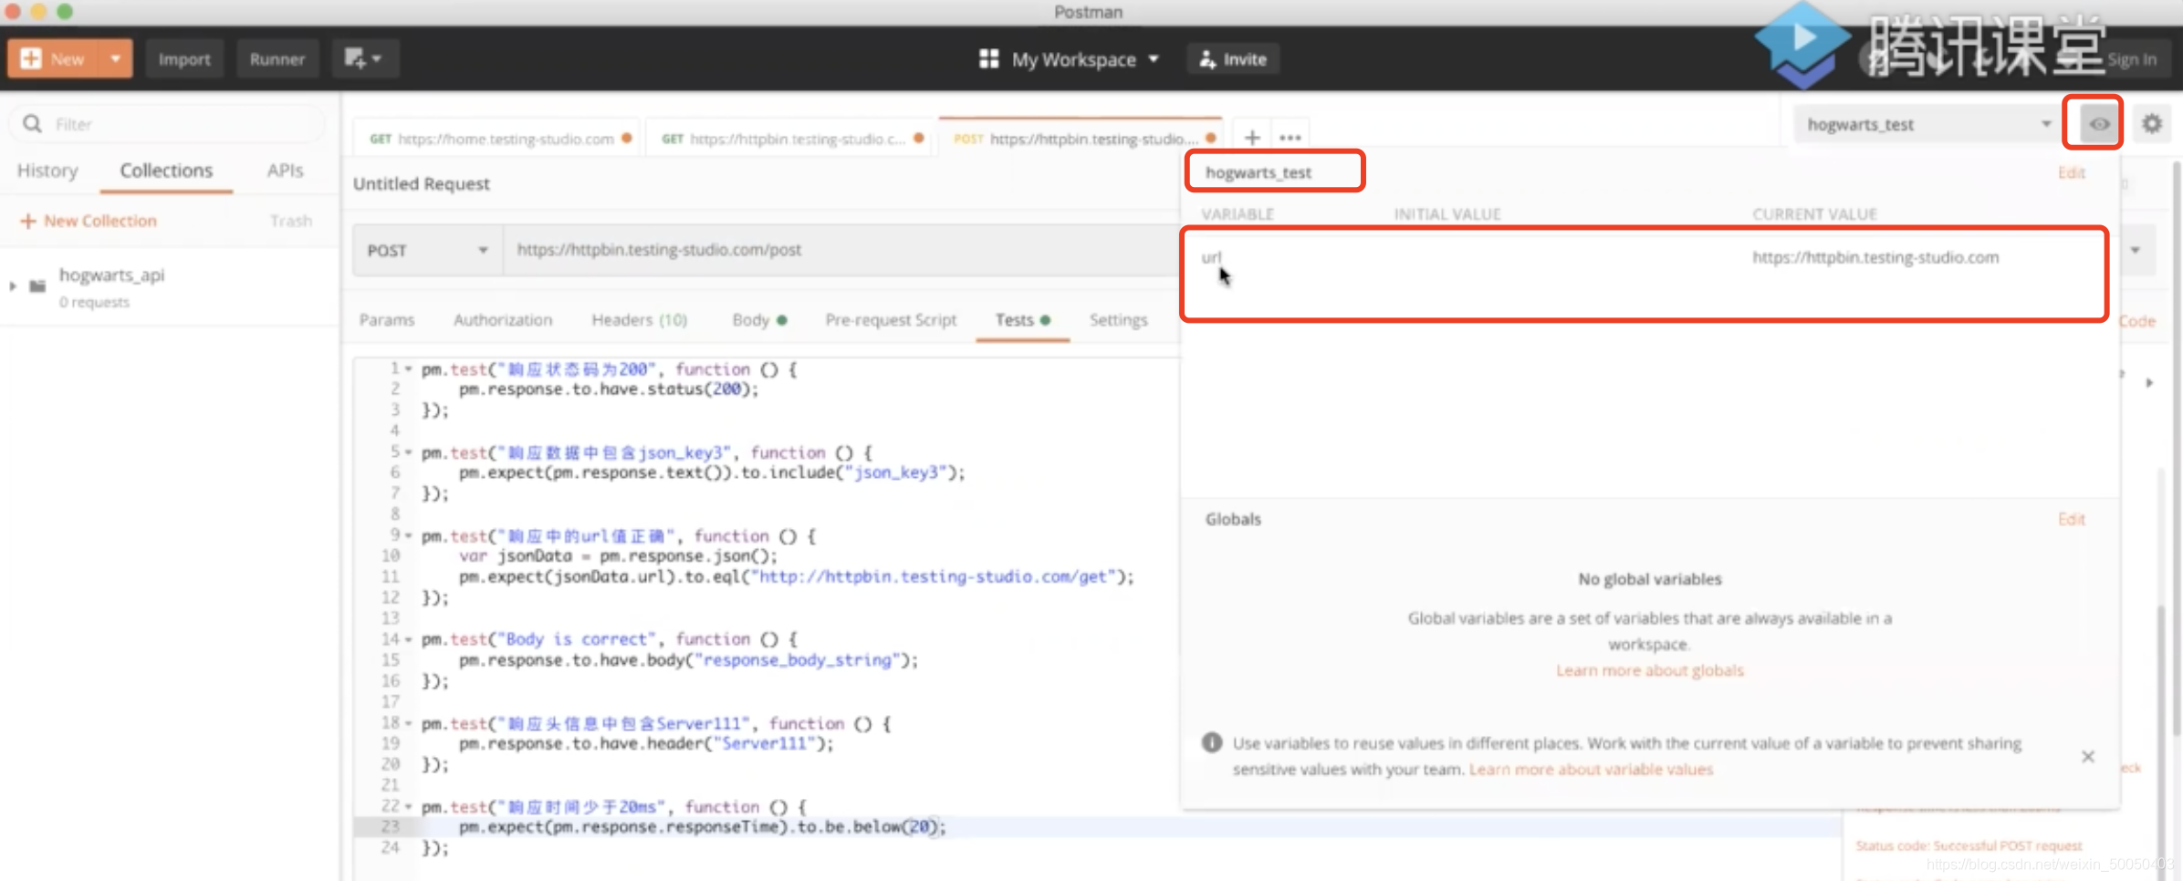Toggle the environment quick look eye icon
Image resolution: width=2183 pixels, height=881 pixels.
(2099, 124)
